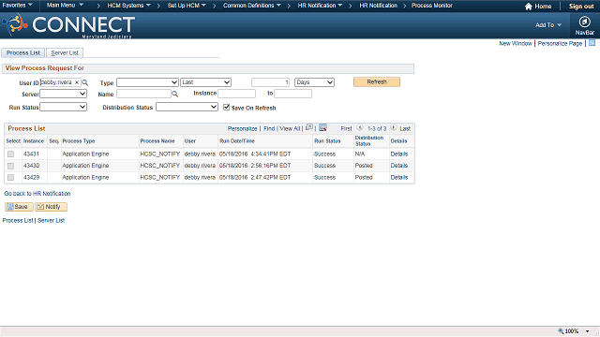The width and height of the screenshot is (600, 337).
Task: Click the Zoom popup icon in Process List
Action: [309, 127]
